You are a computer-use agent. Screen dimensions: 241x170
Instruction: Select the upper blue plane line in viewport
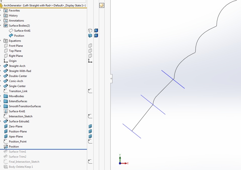173,79
